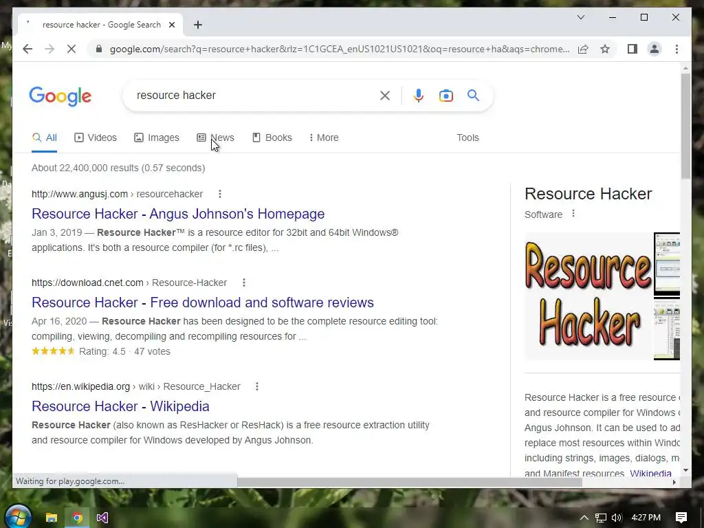The height and width of the screenshot is (528, 704).
Task: Go back to the previous page
Action: click(27, 49)
